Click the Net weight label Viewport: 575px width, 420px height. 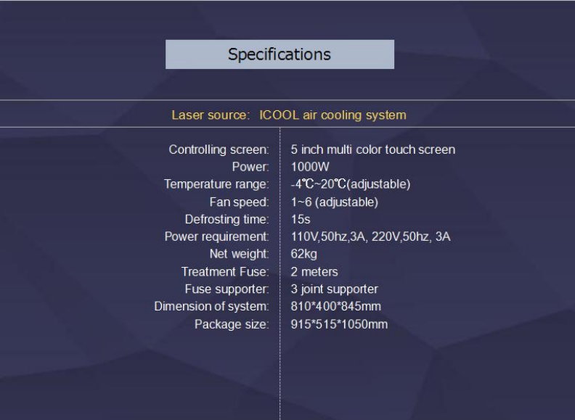[239, 254]
